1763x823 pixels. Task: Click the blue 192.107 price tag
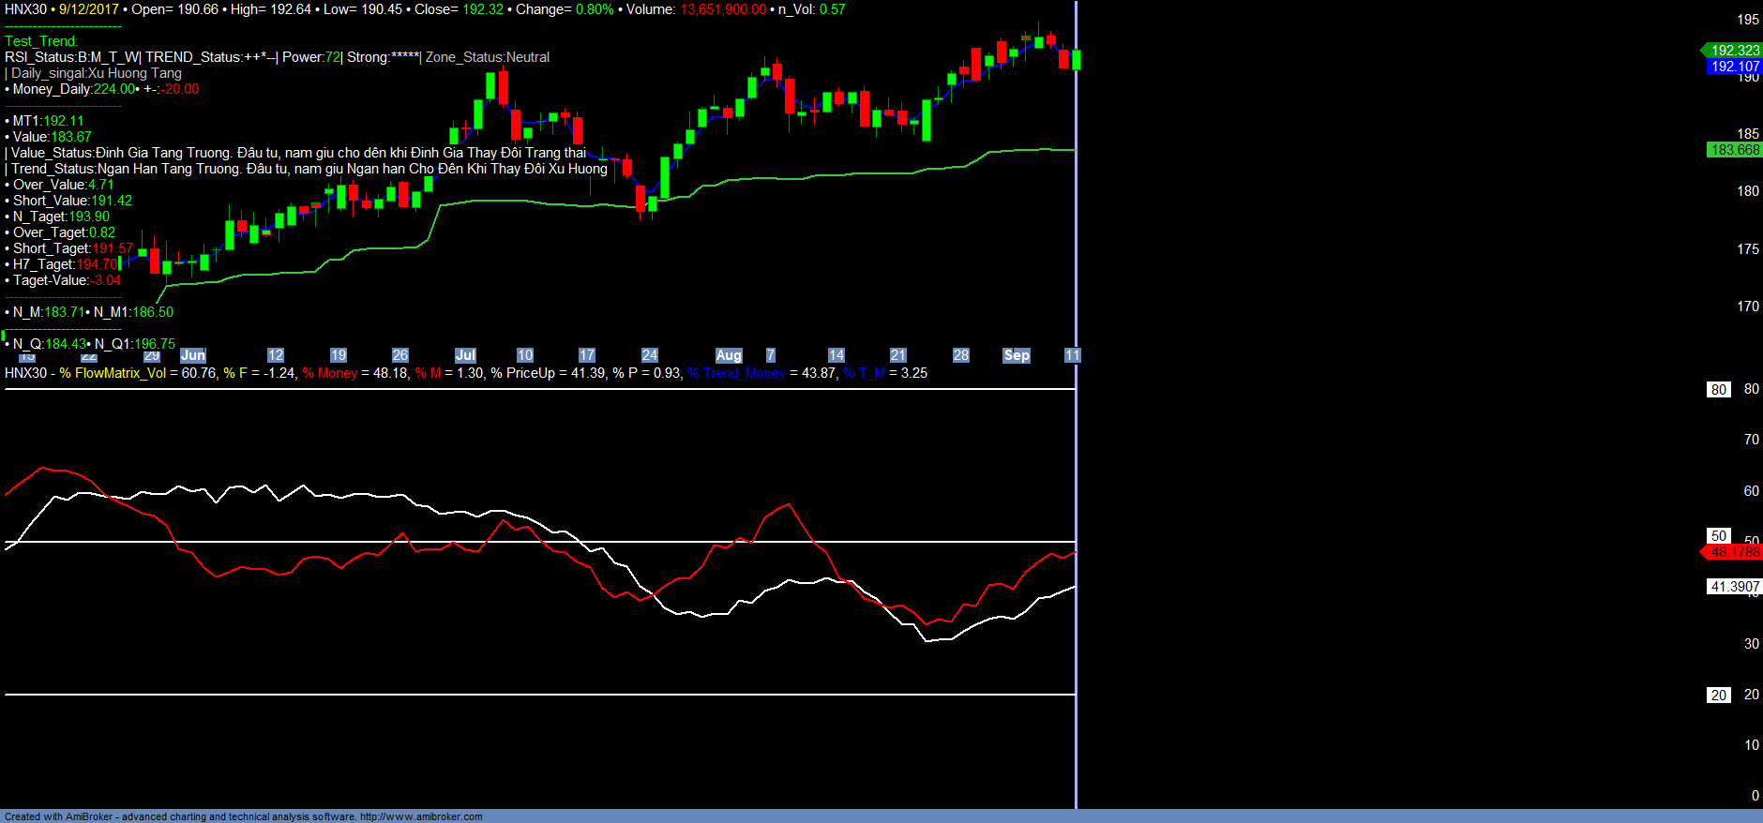pyautogui.click(x=1734, y=67)
